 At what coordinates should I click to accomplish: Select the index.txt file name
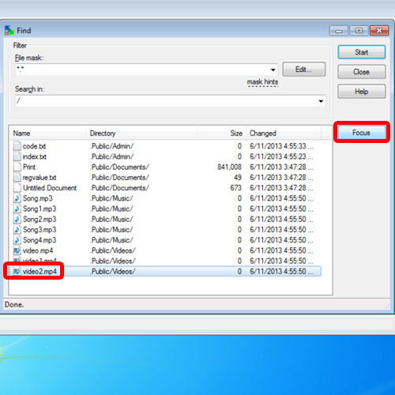click(35, 156)
